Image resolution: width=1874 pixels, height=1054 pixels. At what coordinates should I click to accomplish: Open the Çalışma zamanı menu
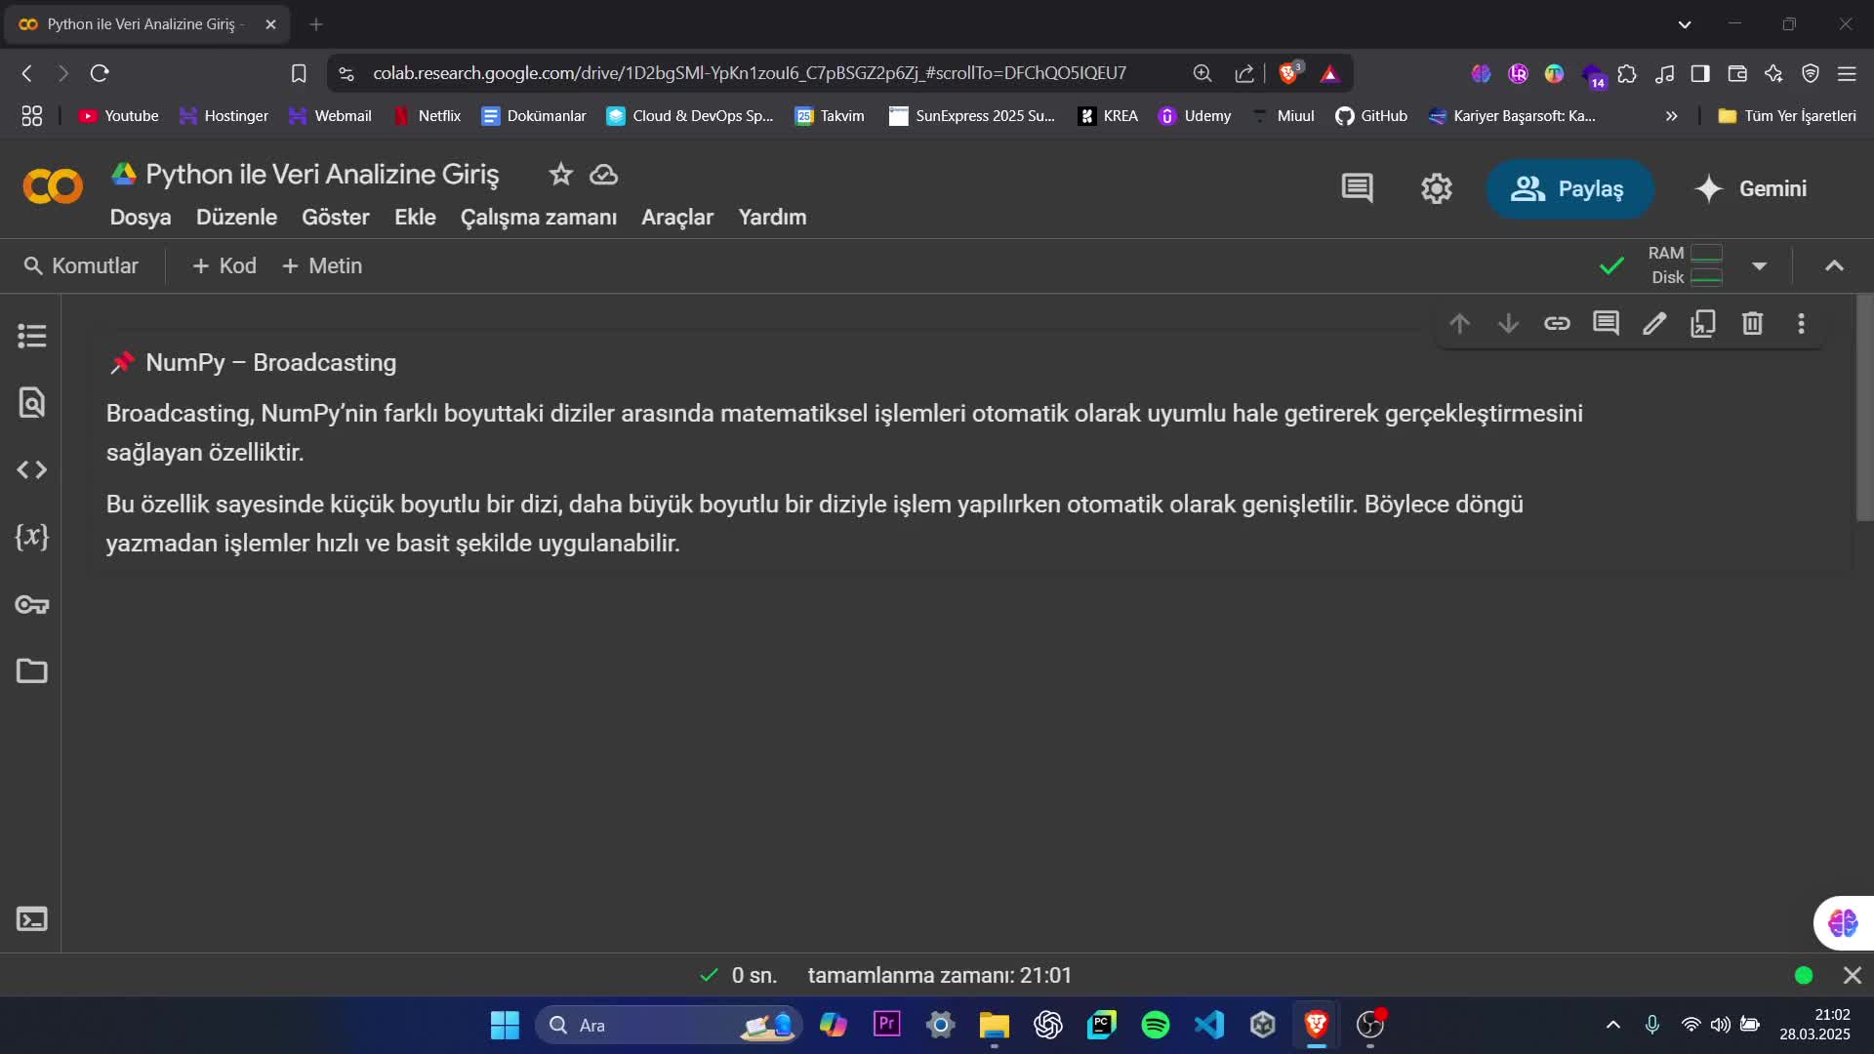point(538,217)
